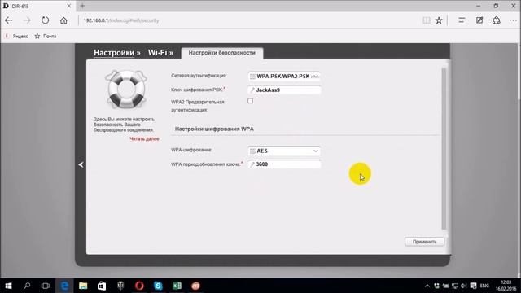521x293 pixels.
Task: Click the network tray icon
Action: pyautogui.click(x=455, y=286)
